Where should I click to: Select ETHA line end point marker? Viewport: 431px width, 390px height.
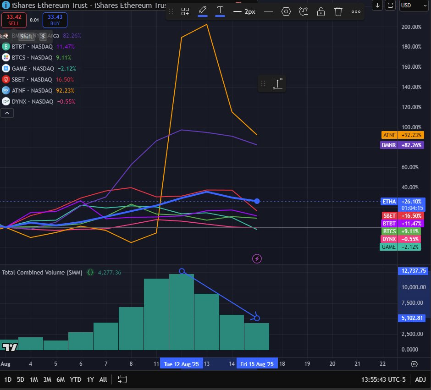257,201
